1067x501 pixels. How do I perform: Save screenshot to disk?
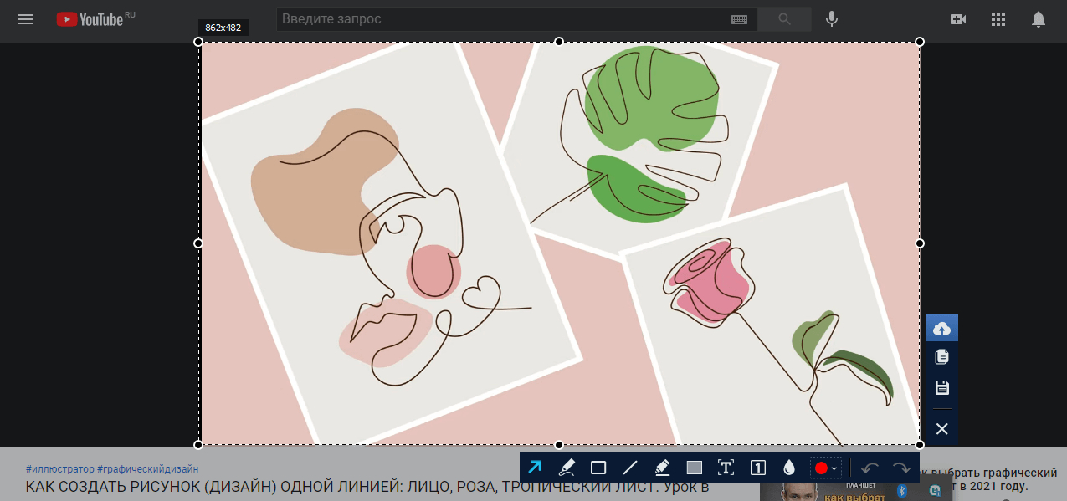(942, 388)
